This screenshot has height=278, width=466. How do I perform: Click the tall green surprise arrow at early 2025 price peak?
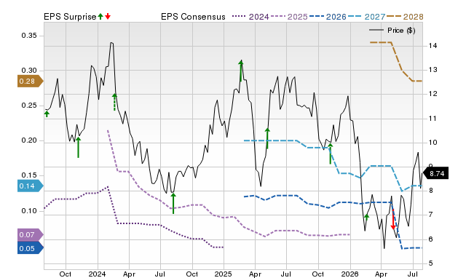[x=241, y=71]
